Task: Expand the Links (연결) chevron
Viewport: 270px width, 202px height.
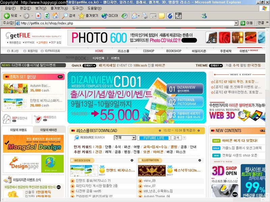Action: [267, 23]
